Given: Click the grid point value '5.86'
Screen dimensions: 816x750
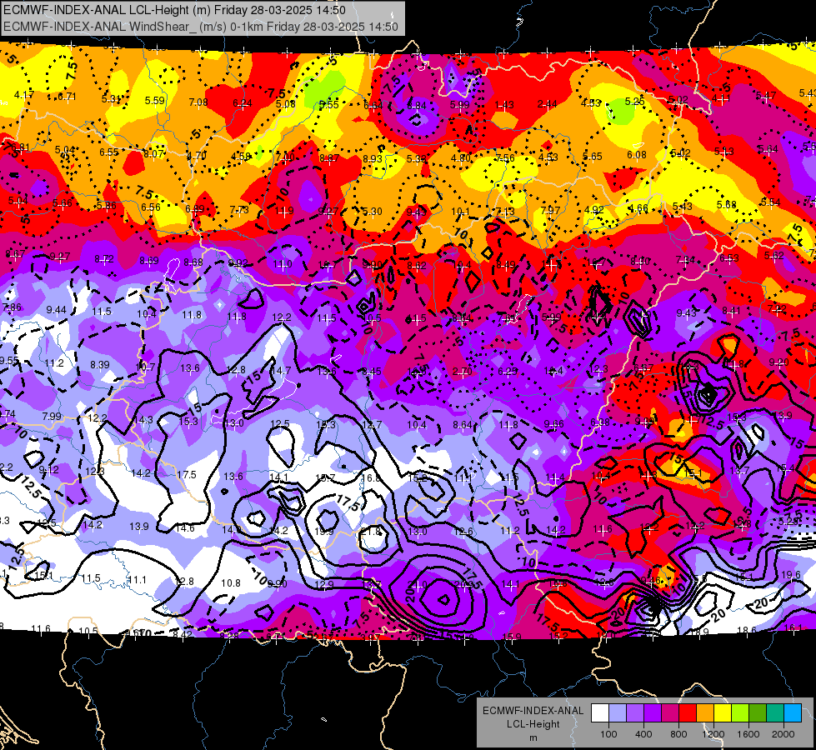Looking at the screenshot, I should click(x=106, y=206).
